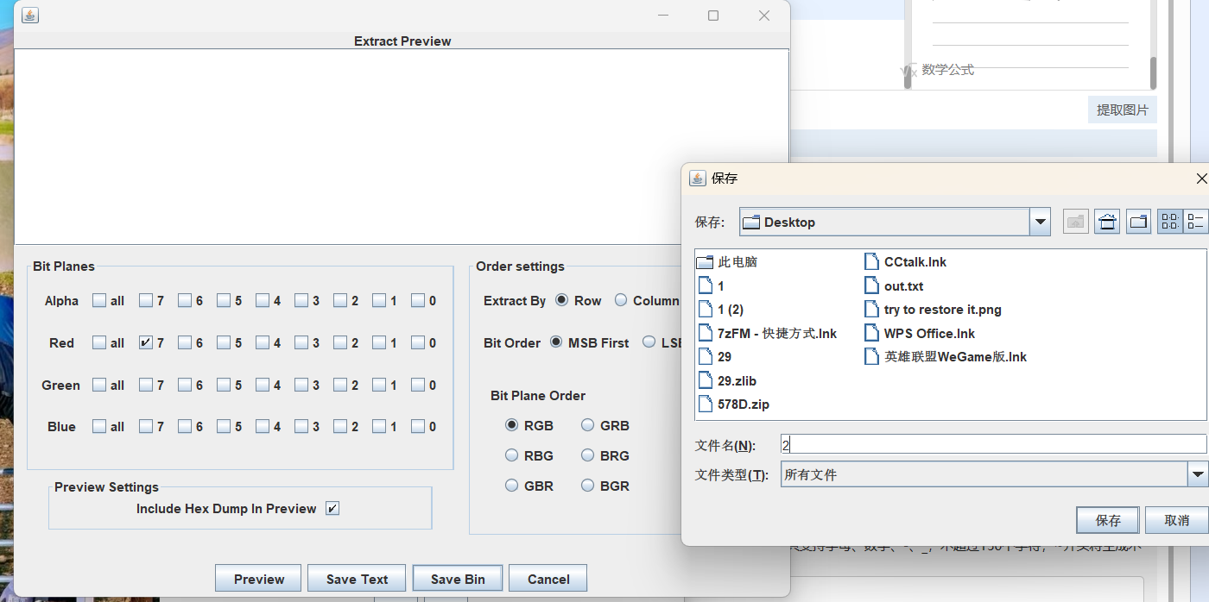Uncheck Red bit 7 checkbox

coord(146,343)
